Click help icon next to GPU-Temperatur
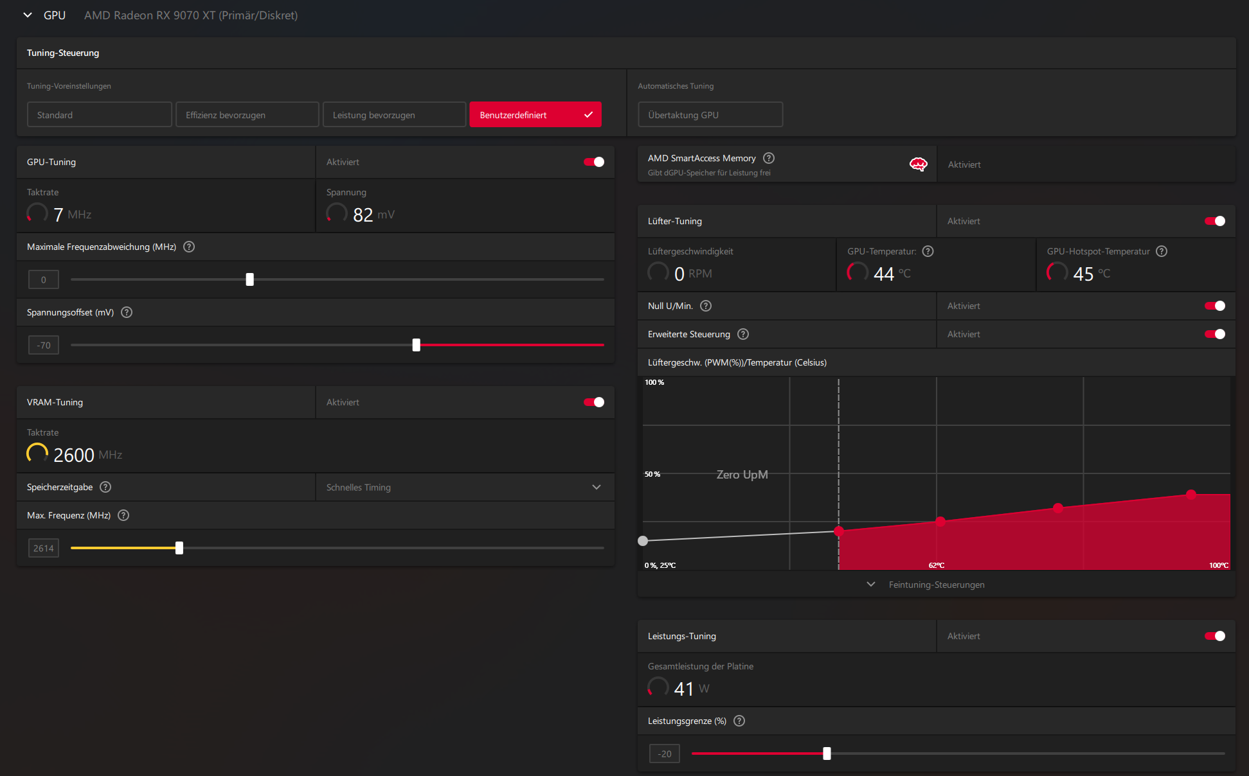The image size is (1249, 776). [928, 251]
